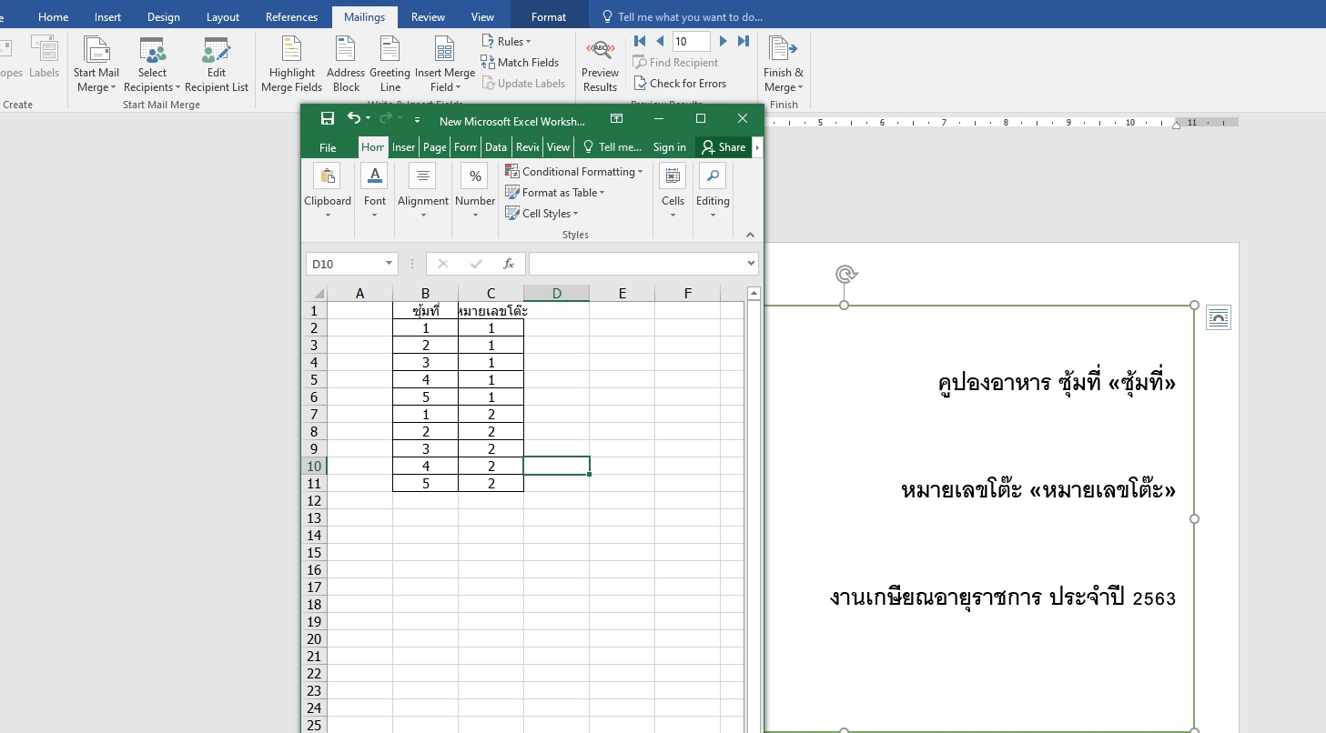This screenshot has width=1326, height=733.
Task: Click Find Recipient button
Action: click(x=675, y=62)
